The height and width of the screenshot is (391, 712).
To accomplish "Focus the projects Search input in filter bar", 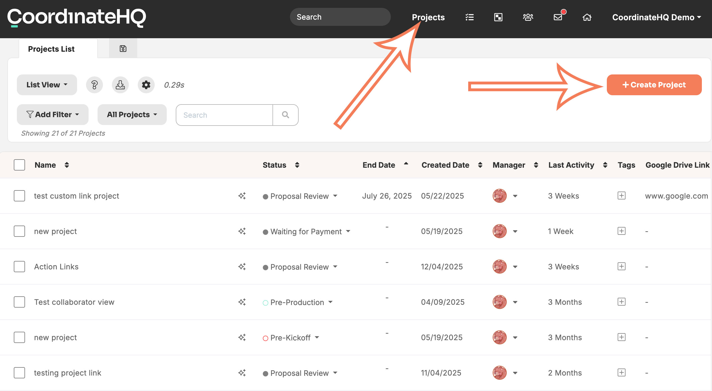I will coord(224,115).
